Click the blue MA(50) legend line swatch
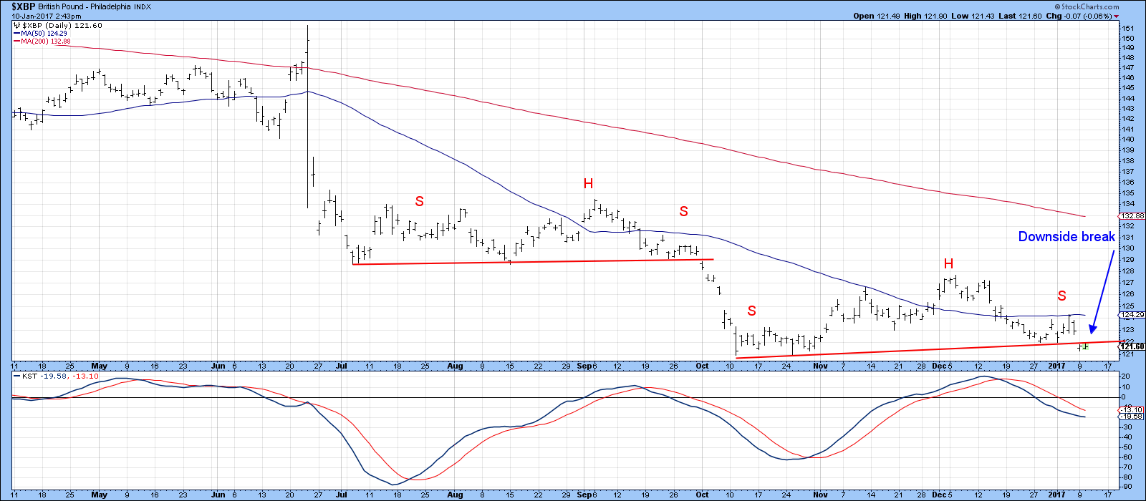 (16, 34)
